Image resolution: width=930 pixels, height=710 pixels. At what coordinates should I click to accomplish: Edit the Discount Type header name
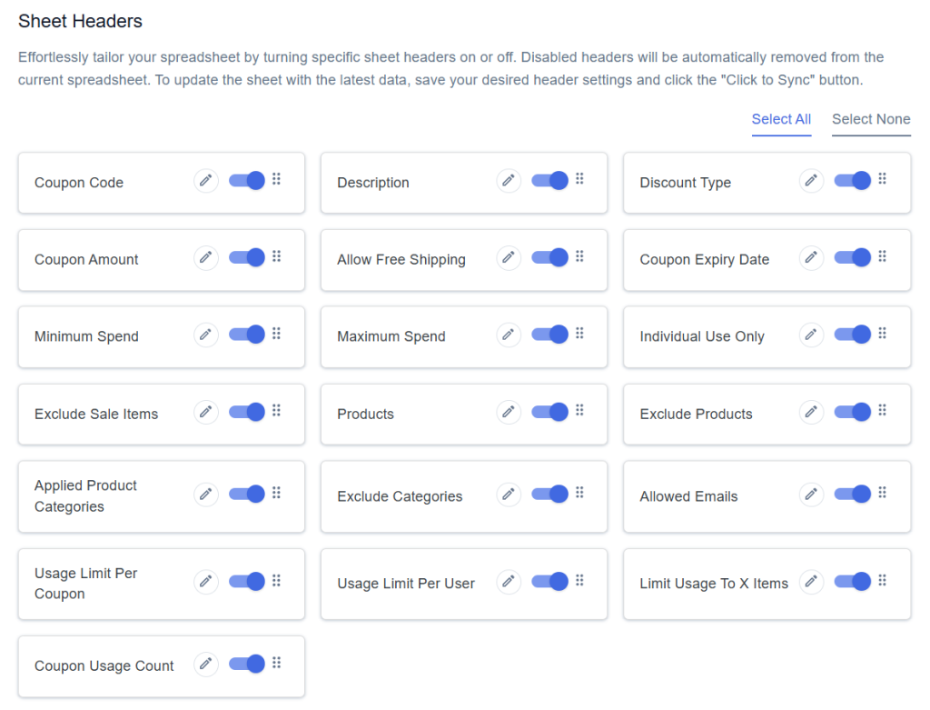pyautogui.click(x=811, y=181)
